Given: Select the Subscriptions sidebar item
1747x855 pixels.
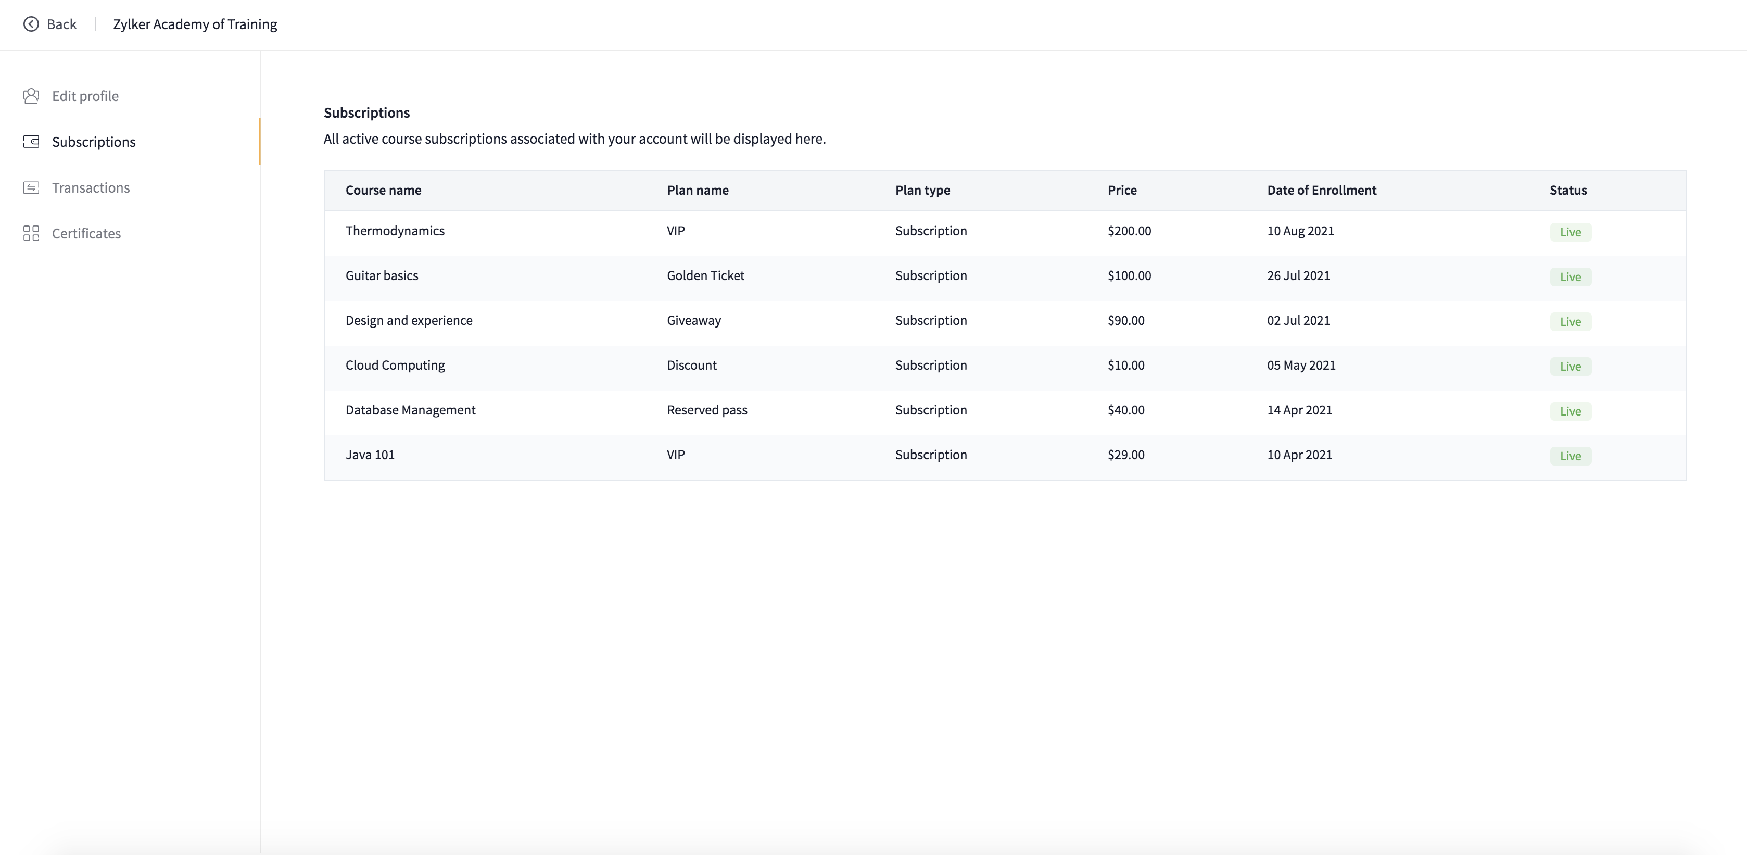Looking at the screenshot, I should coord(94,142).
